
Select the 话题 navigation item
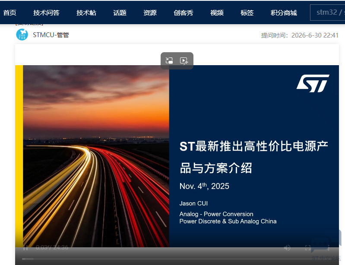(120, 13)
